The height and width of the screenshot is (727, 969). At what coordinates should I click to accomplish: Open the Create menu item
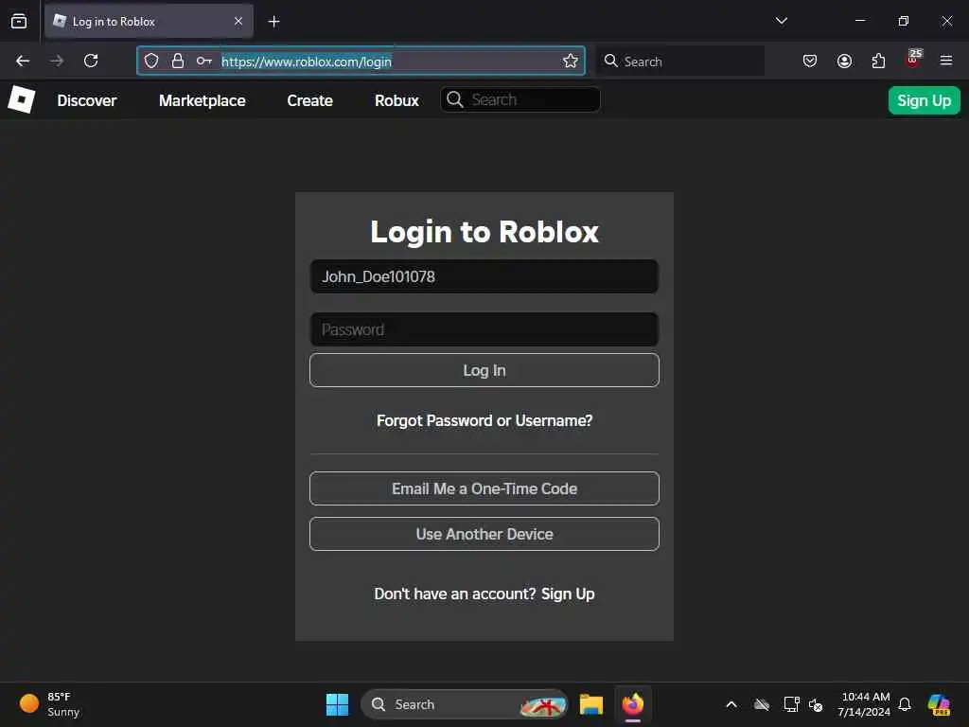tap(309, 100)
